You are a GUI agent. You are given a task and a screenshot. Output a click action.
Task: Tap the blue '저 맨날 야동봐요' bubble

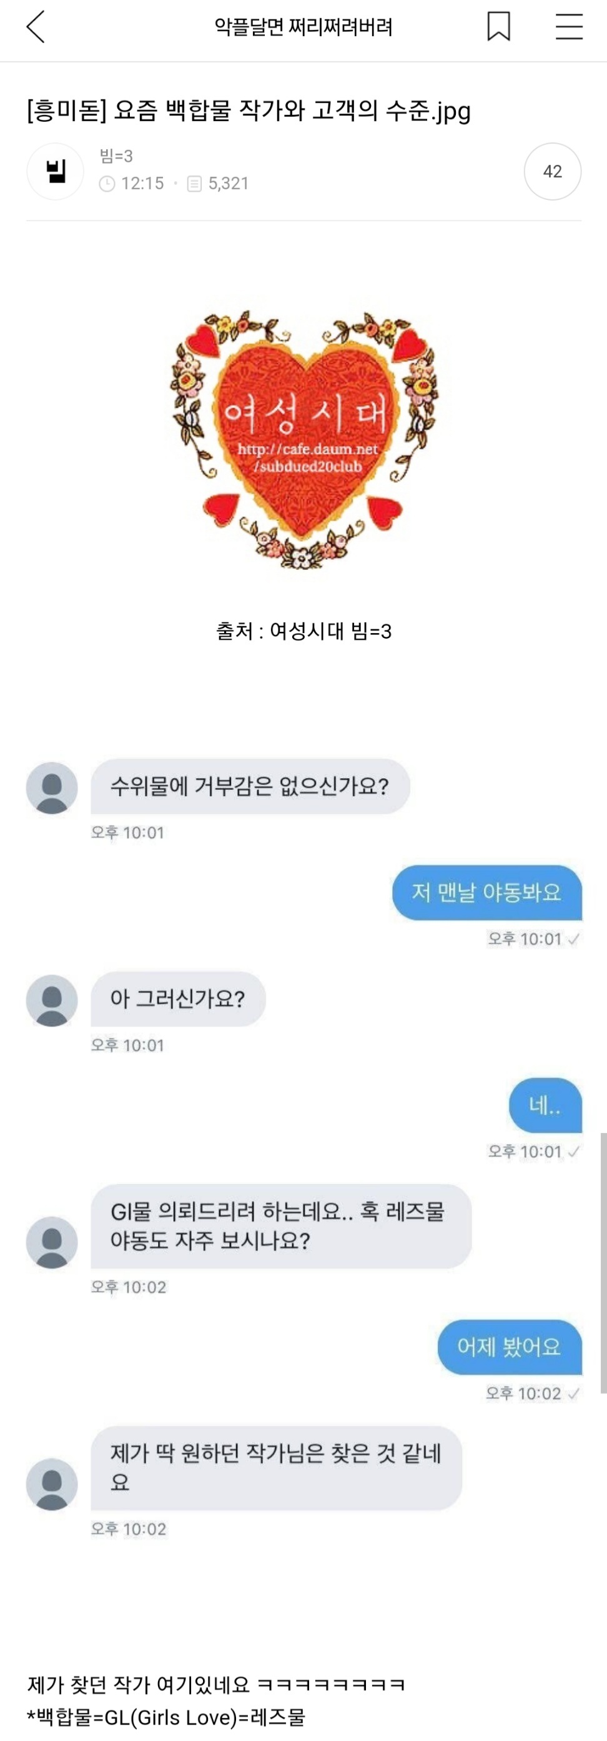coord(487,892)
